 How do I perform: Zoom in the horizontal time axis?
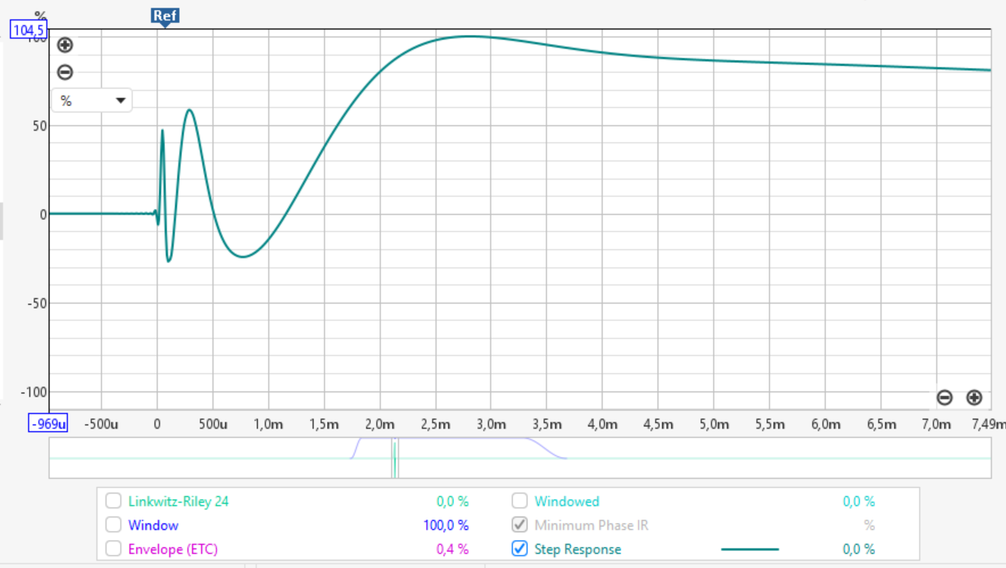[974, 397]
